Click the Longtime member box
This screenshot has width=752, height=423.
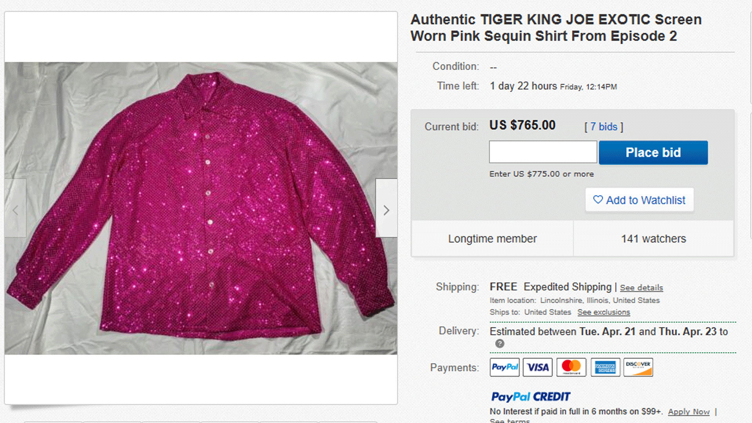pos(492,239)
